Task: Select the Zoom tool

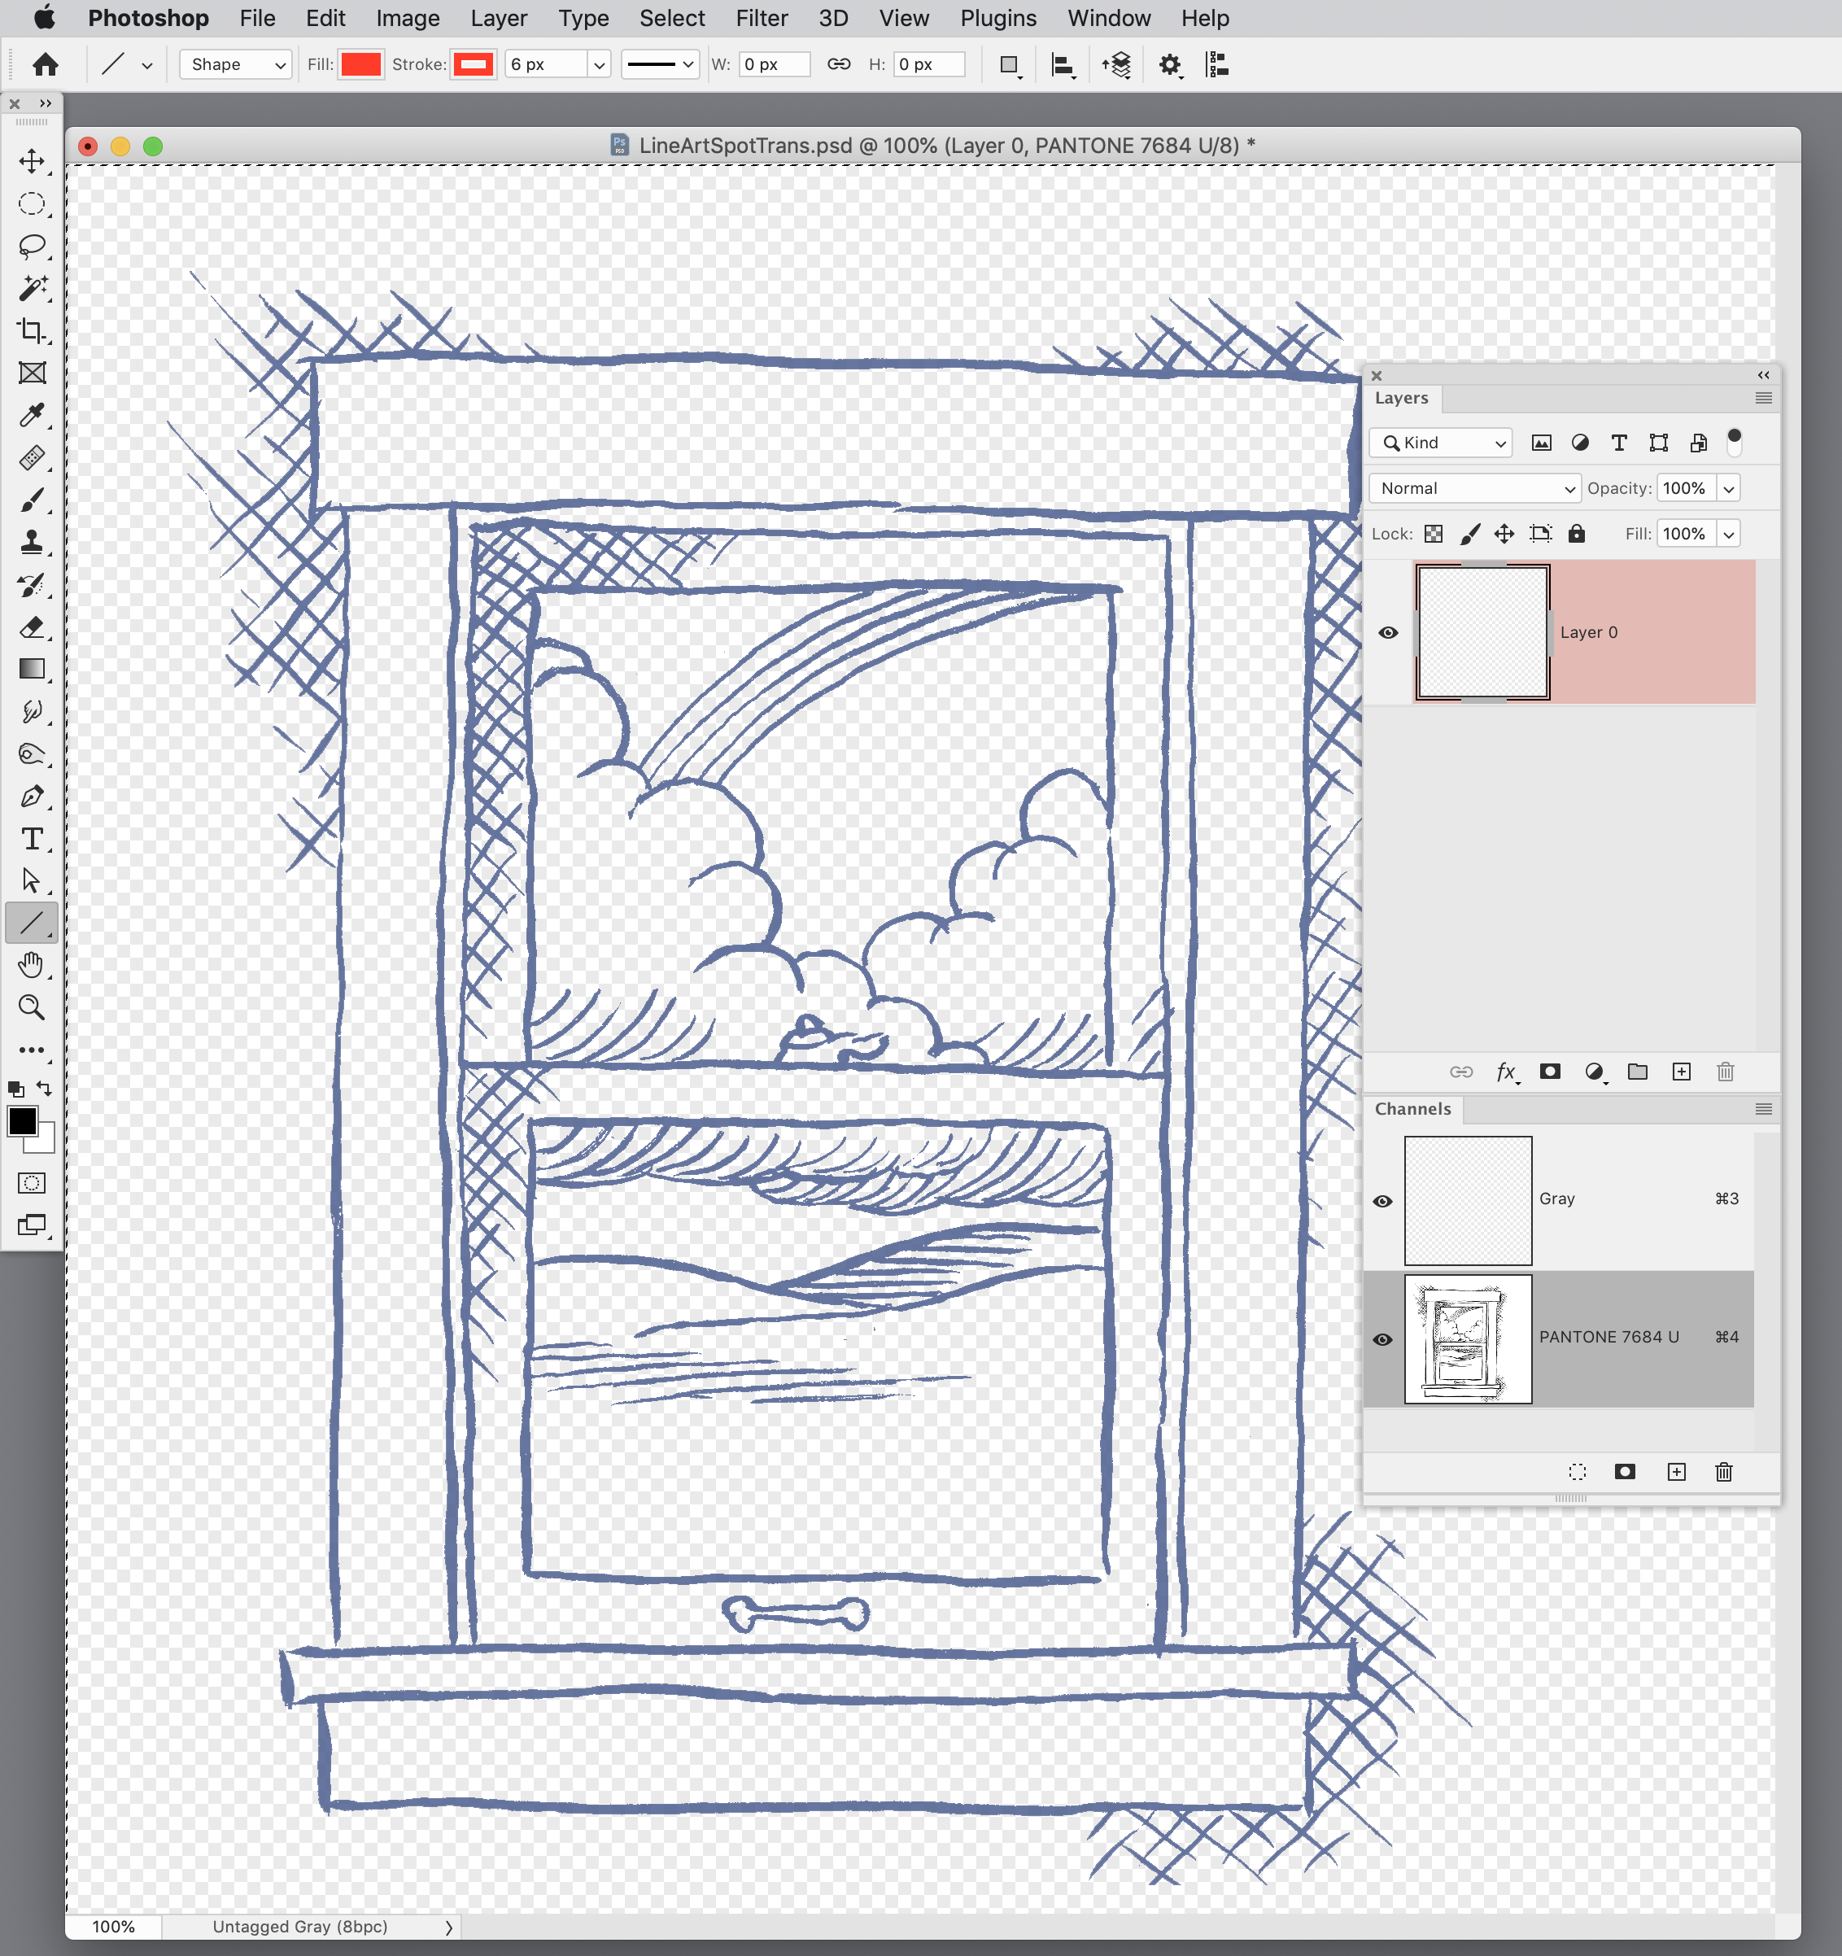Action: (x=33, y=1006)
